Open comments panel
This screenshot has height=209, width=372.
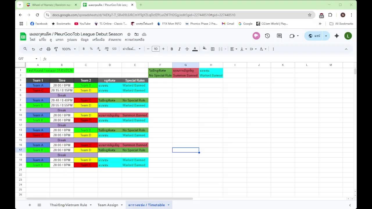[x=279, y=36]
